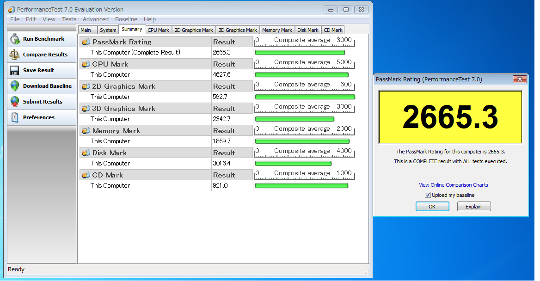Click the CPU Mark result value 4627.6
Image resolution: width=540 pixels, height=281 pixels.
(221, 75)
